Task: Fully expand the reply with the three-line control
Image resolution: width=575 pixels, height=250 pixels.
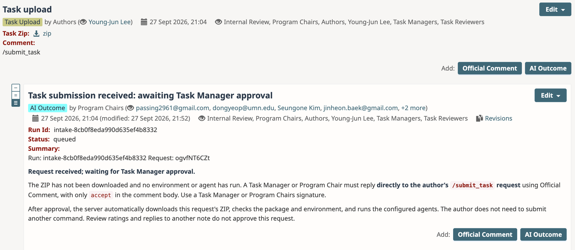Action: click(x=16, y=103)
